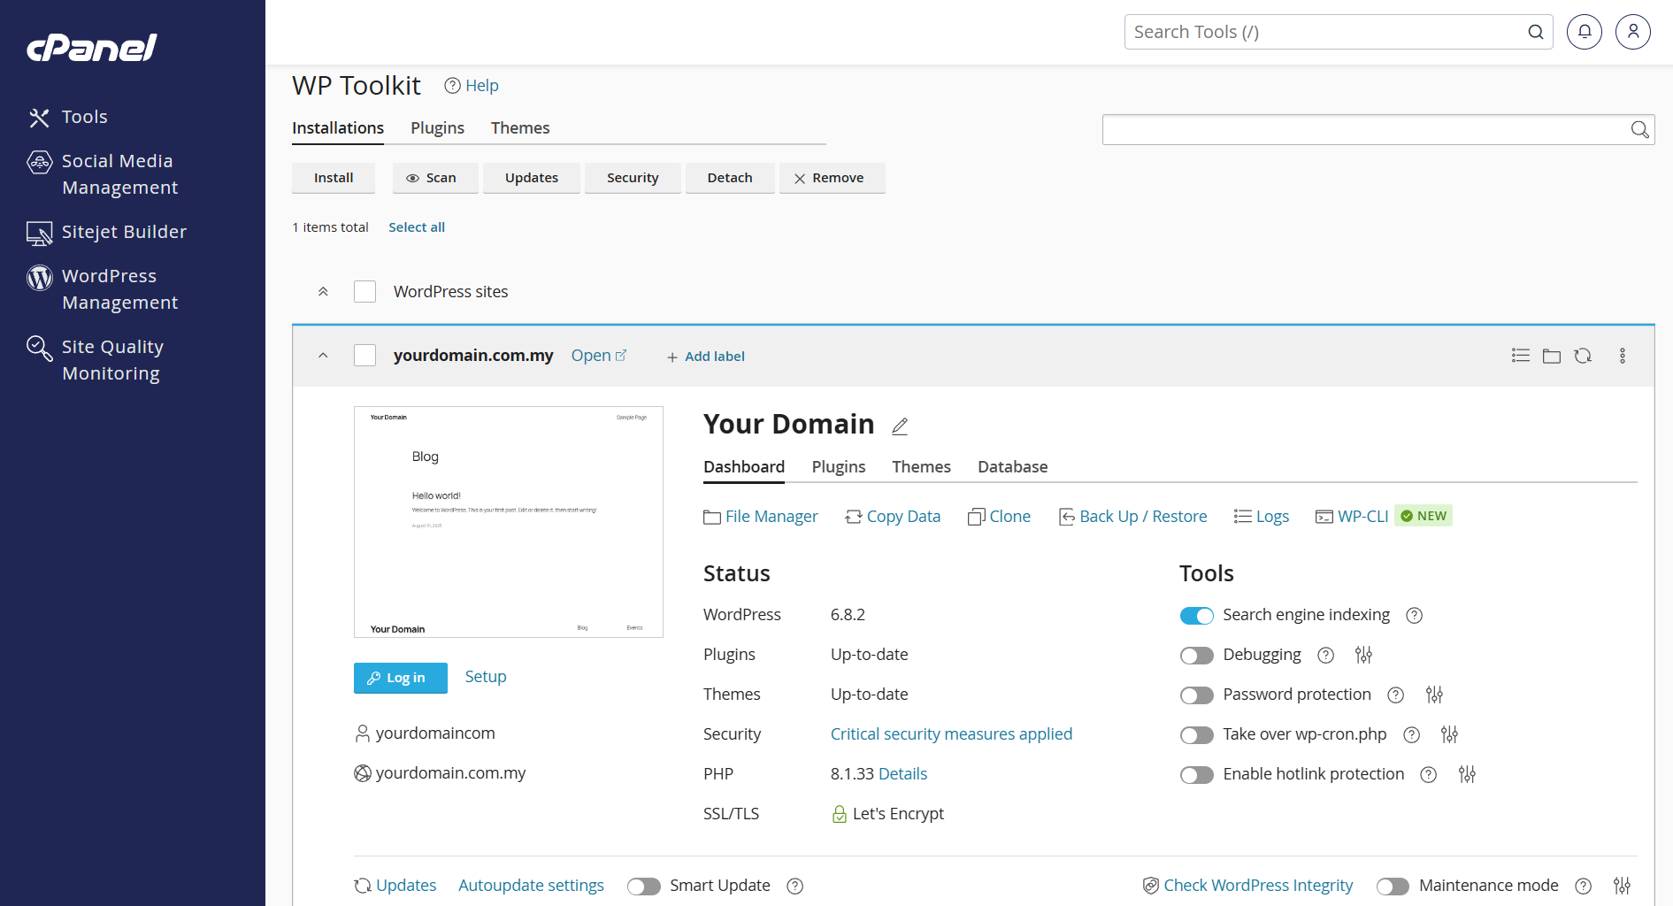This screenshot has height=906, width=1673.
Task: Check the yourdomain.com.my checkbox
Action: point(365,356)
